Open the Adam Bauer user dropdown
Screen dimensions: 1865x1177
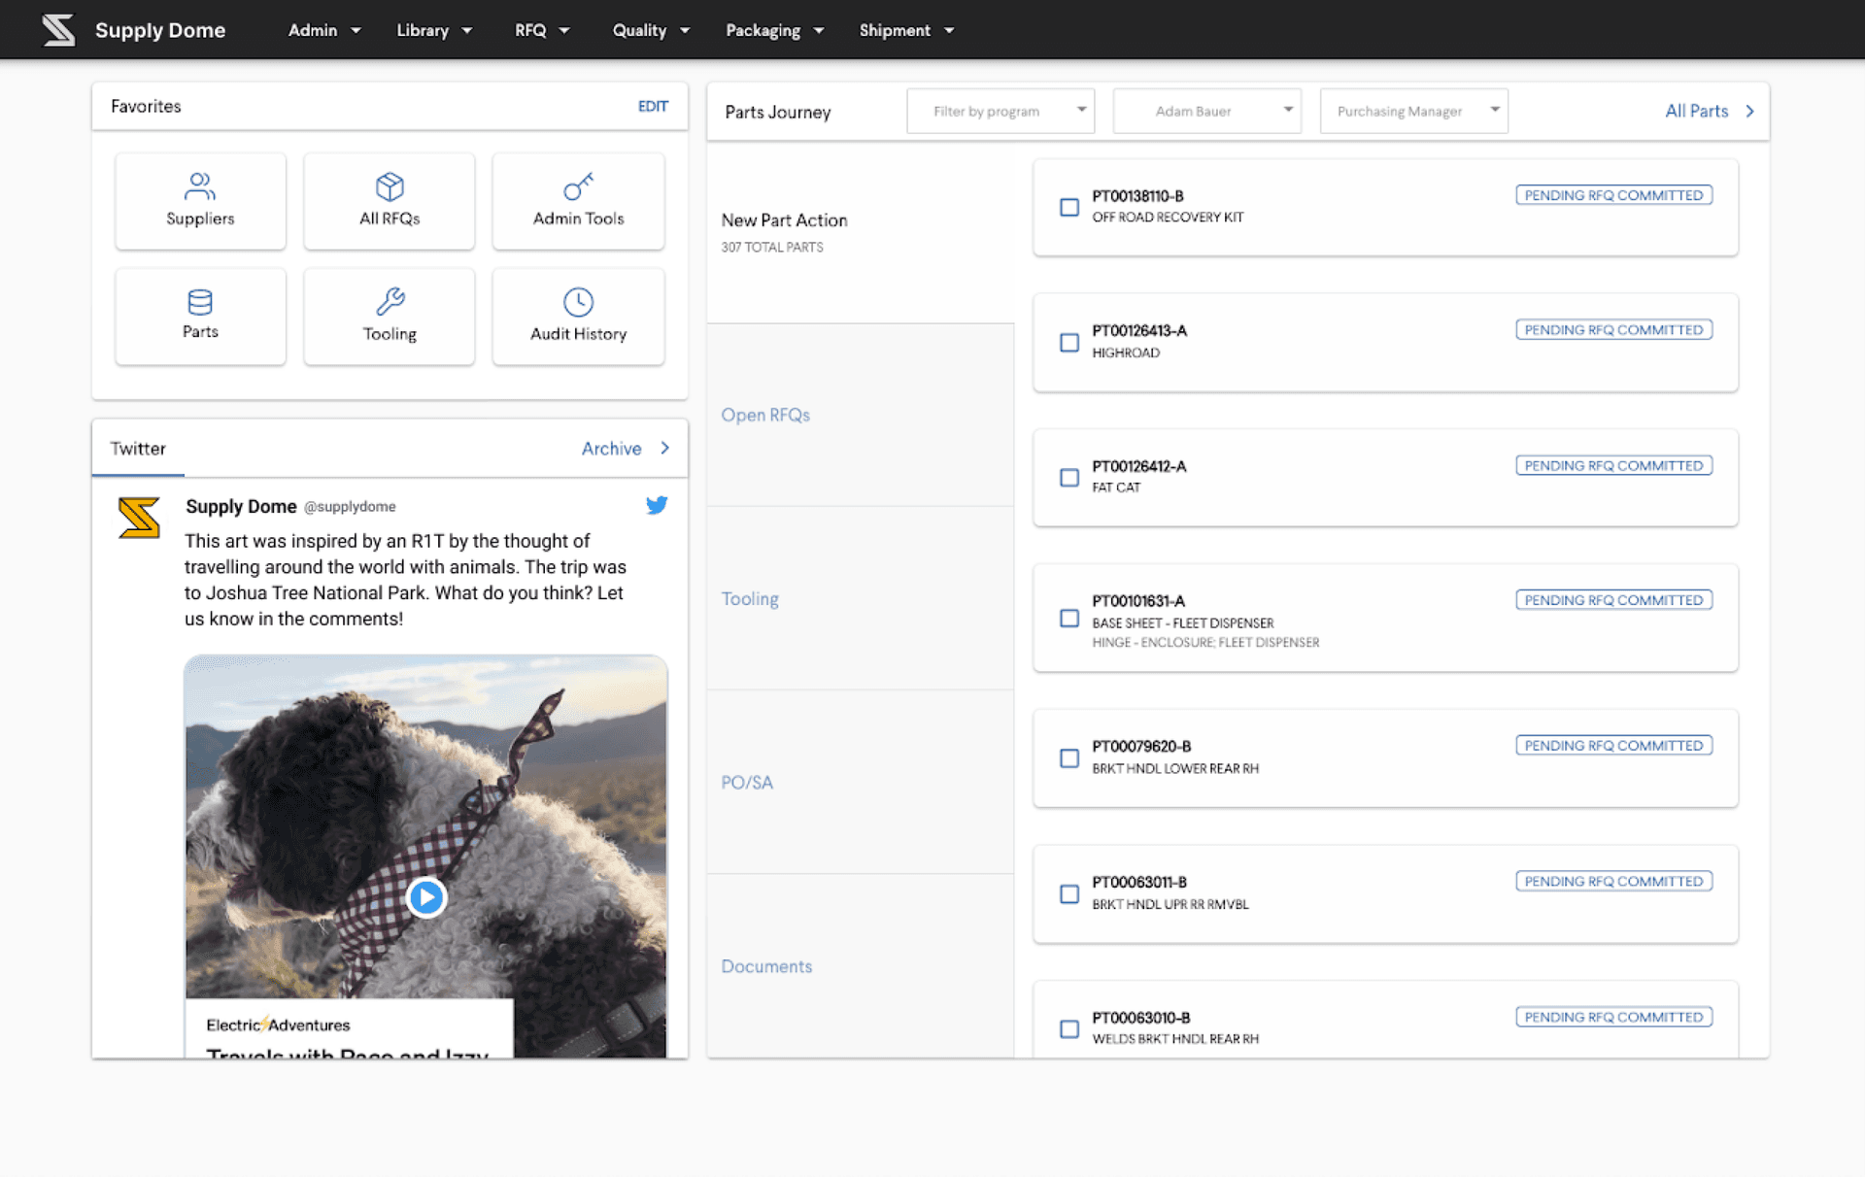[1207, 111]
